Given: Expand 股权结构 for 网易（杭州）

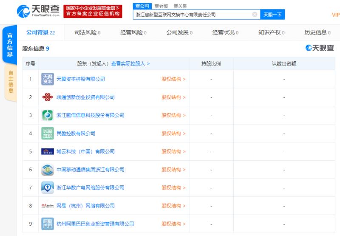Looking at the screenshot, I should [x=173, y=206].
